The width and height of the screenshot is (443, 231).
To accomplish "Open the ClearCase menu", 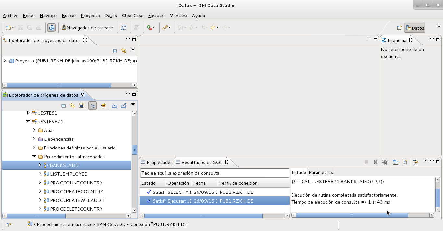I will point(133,16).
